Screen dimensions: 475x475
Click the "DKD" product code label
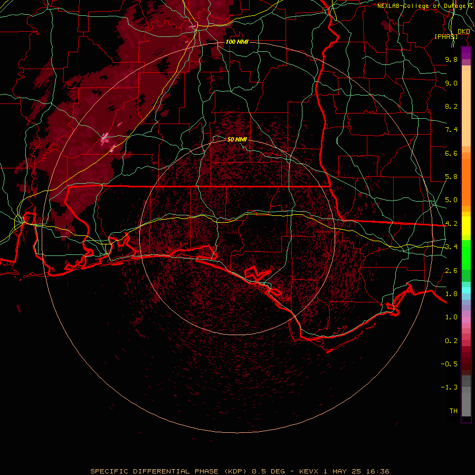point(464,31)
